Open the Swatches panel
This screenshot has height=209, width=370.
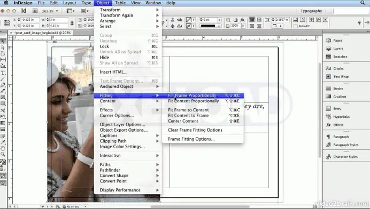336,57
